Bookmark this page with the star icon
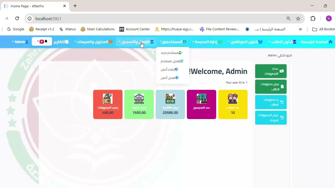Viewport: 335px width, 188px height. pyautogui.click(x=298, y=19)
